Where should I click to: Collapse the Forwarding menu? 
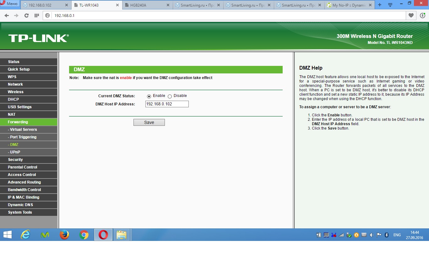(x=29, y=122)
